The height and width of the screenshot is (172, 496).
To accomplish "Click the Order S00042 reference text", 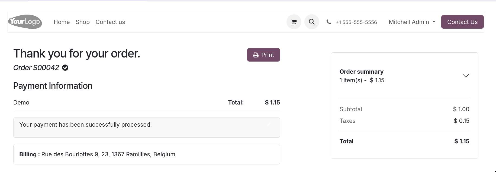I will 36,68.
